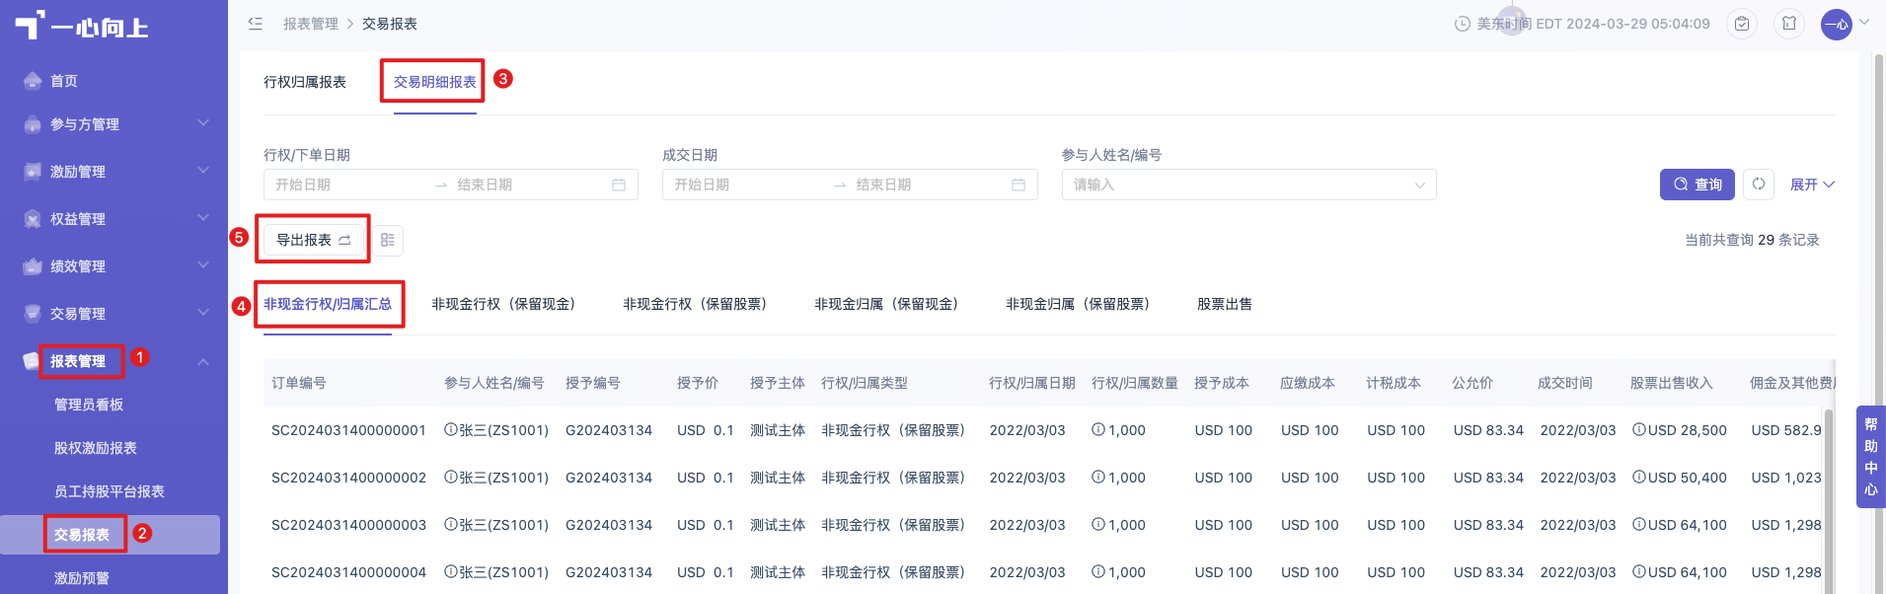1886x594 pixels.
Task: Open the 股票出售 tab
Action: click(1225, 304)
